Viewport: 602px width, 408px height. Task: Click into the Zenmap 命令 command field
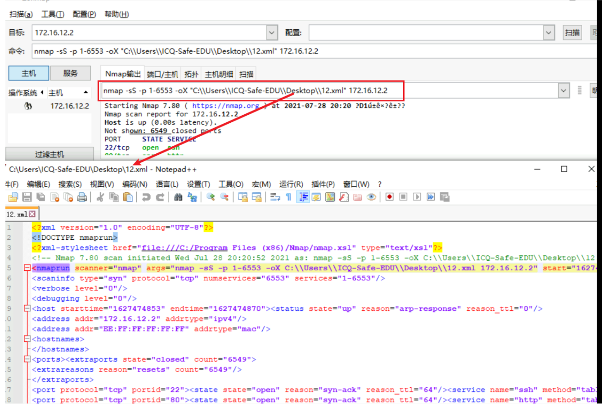[315, 51]
